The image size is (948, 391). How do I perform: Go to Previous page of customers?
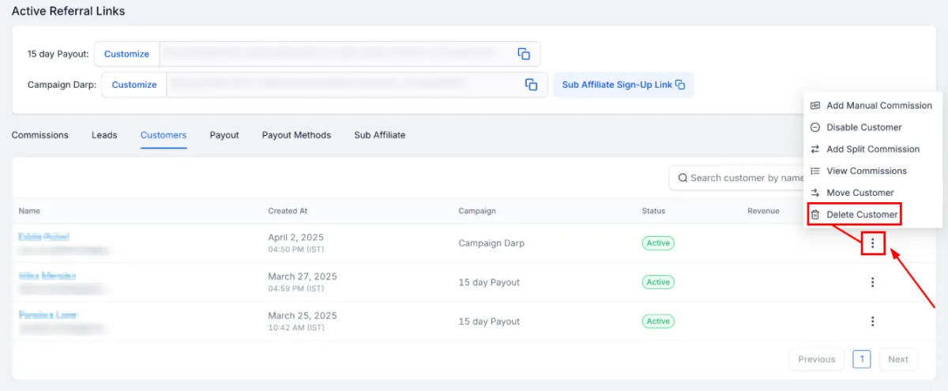[817, 359]
